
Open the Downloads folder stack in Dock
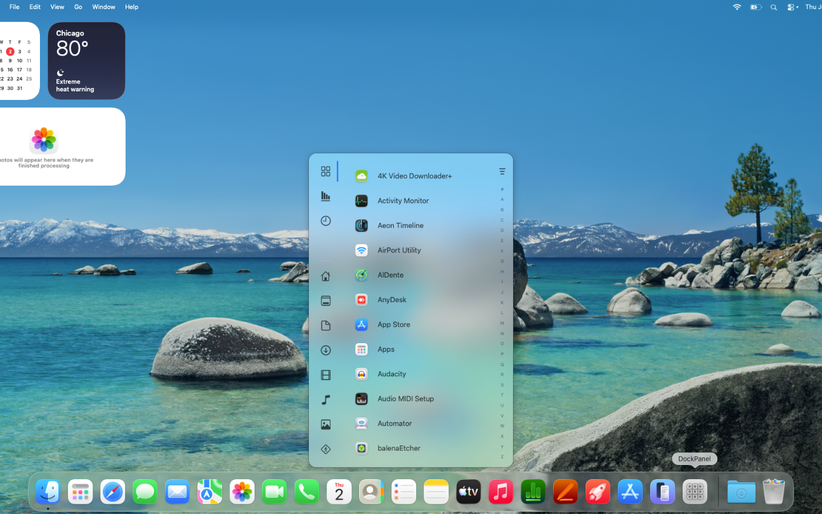click(x=741, y=492)
